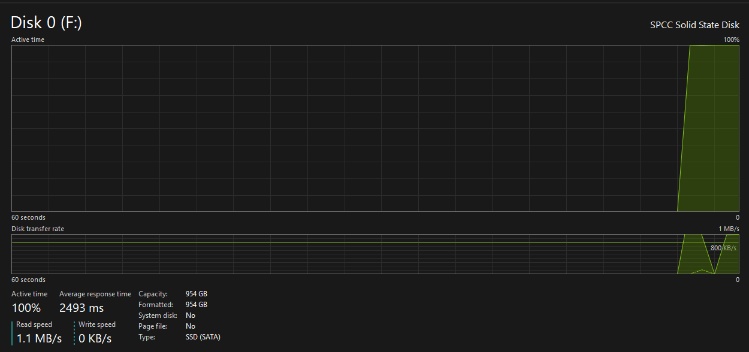Click the 800 KB/s marker label

(x=723, y=248)
